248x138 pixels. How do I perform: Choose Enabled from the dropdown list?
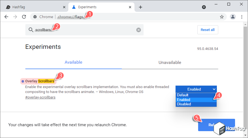pyautogui.click(x=196, y=100)
